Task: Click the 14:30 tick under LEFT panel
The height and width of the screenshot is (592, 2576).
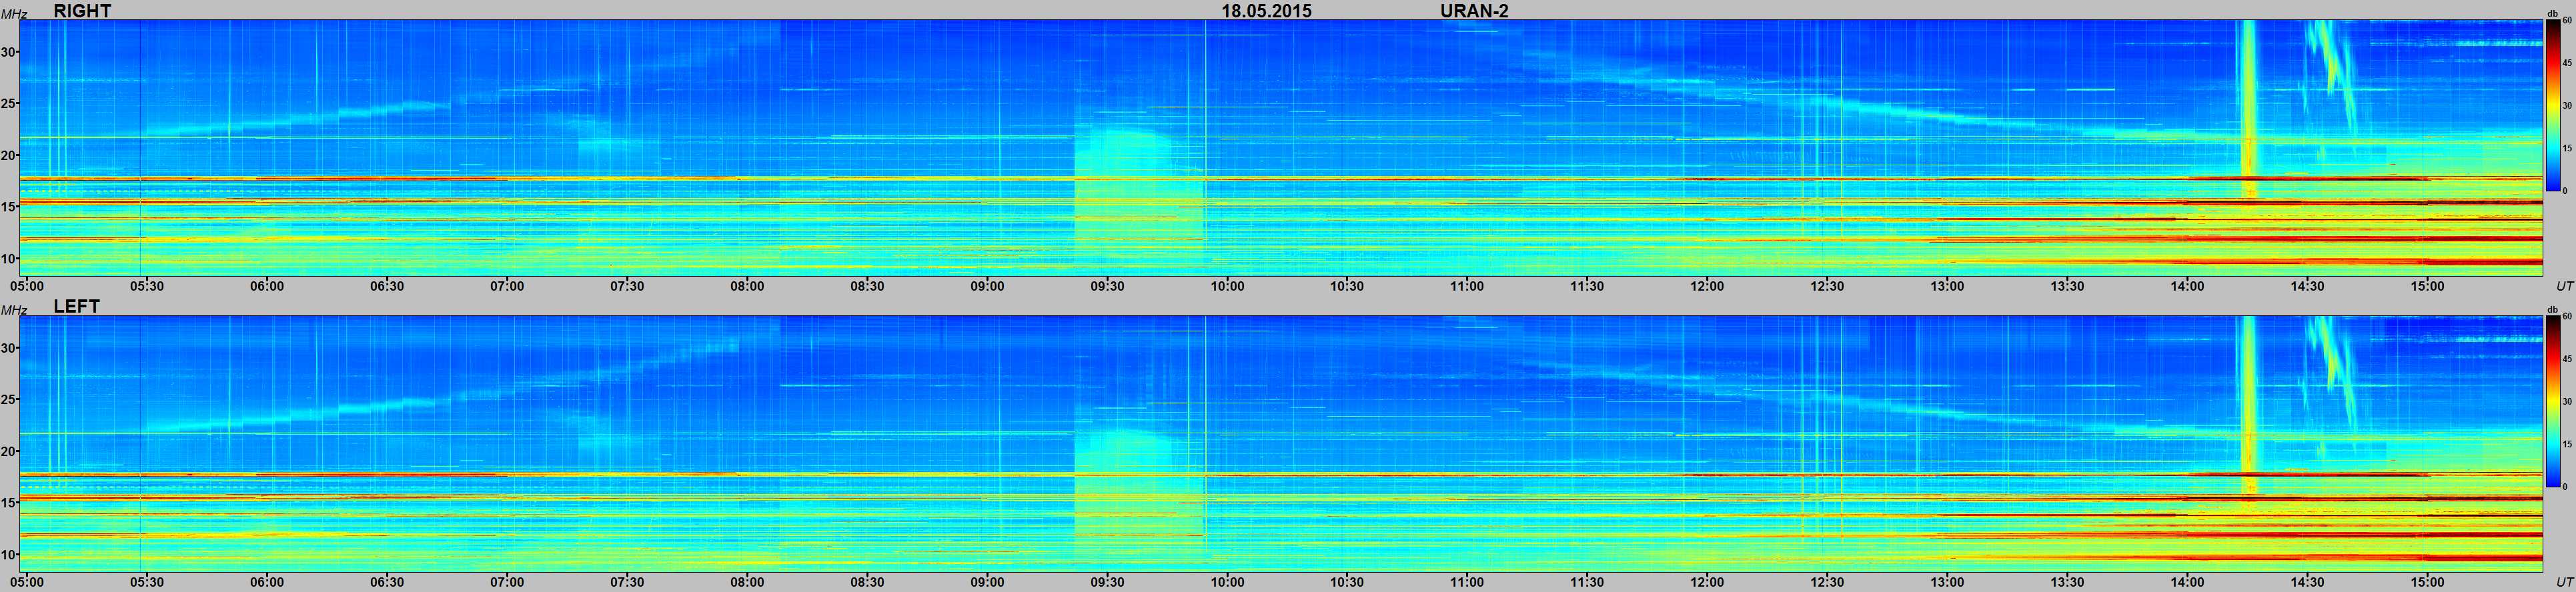Action: point(2307,582)
